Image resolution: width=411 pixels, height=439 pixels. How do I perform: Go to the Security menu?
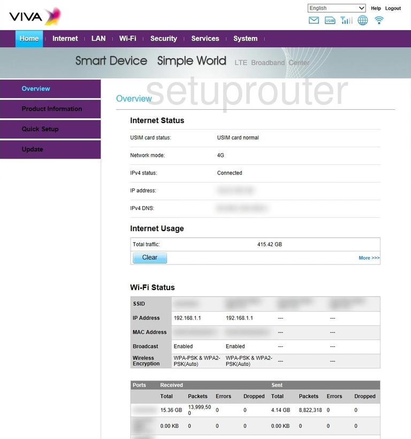pyautogui.click(x=164, y=39)
